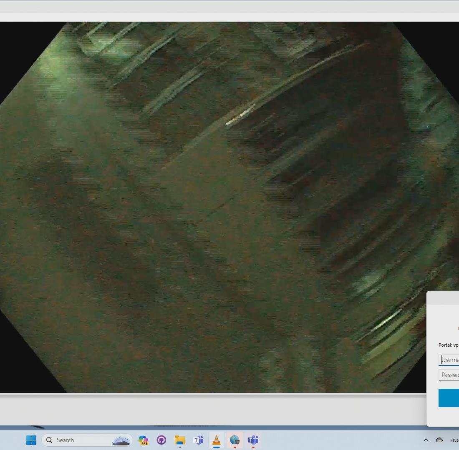Open GitHub Desktop from the taskbar
Screen dimensions: 459x450
tap(161, 440)
